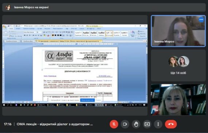Viewport: 208px width, 133px height.
Task: Click the Windows Start icon on shared taskbar
Action: 4,105
